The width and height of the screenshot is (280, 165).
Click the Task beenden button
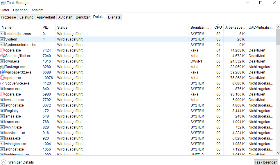click(x=266, y=162)
